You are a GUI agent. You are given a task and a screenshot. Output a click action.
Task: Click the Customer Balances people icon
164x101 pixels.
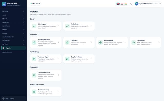pos(34,75)
